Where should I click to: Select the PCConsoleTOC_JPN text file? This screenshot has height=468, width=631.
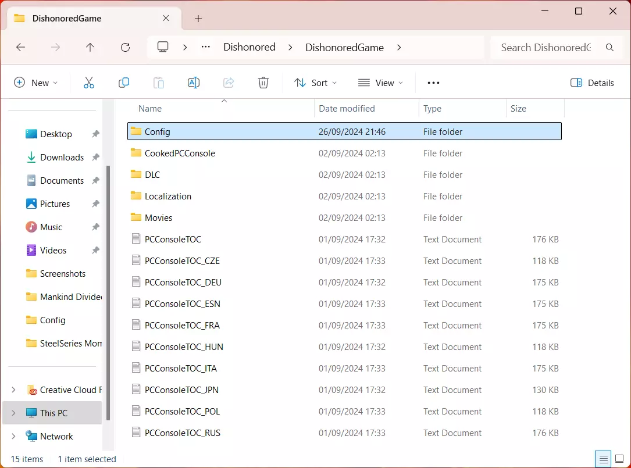[181, 390]
